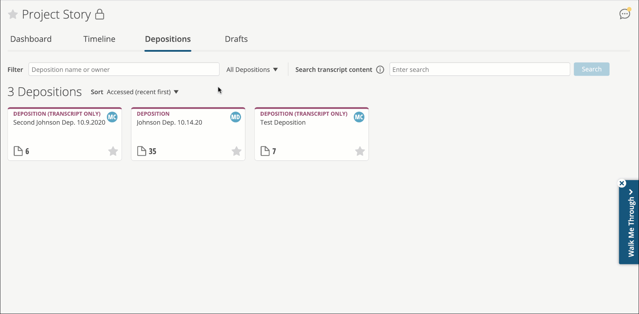Click the page count 7 on Test Deposition
The height and width of the screenshot is (314, 639).
274,151
